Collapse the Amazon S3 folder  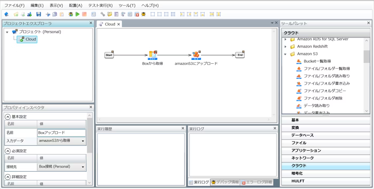285,54
